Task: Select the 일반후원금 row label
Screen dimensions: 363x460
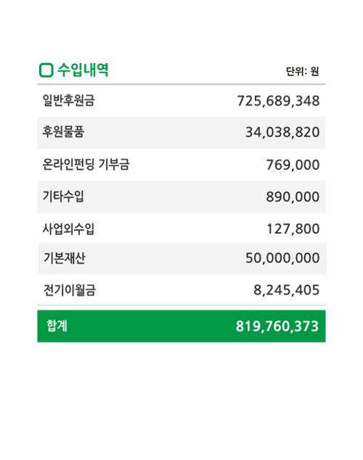Action: tap(69, 100)
